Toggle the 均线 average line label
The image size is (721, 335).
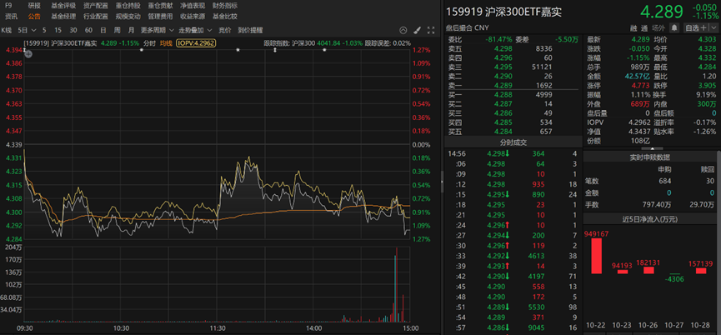pos(166,43)
